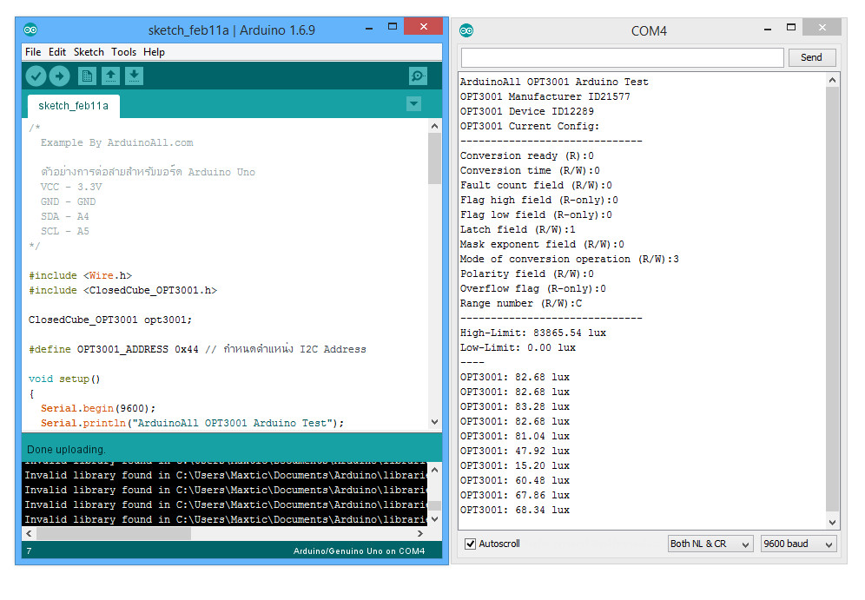The height and width of the screenshot is (600, 865).
Task: Toggle the Autoscroll checkbox
Action: click(470, 544)
